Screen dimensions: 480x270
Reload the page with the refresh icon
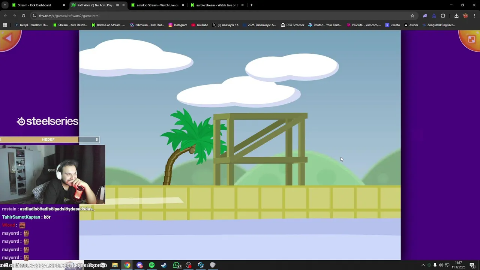[x=23, y=16]
